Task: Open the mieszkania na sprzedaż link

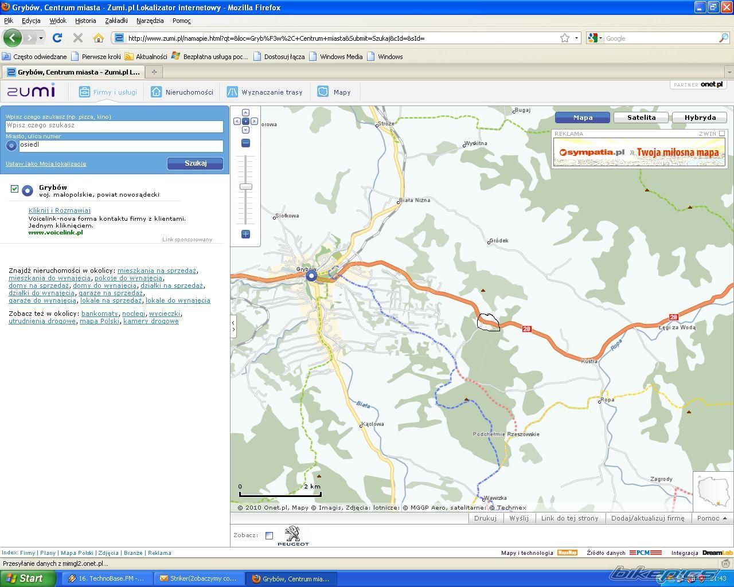Action: coord(157,271)
